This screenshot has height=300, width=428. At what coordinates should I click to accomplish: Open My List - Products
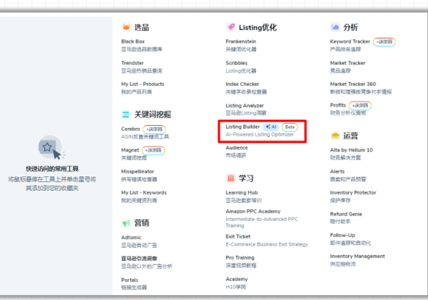[143, 84]
